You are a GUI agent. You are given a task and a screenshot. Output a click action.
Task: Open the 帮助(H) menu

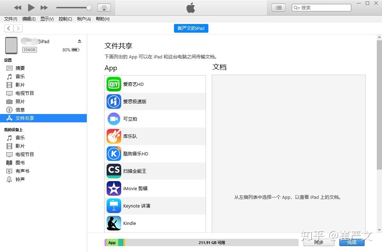(x=102, y=19)
